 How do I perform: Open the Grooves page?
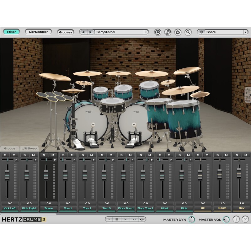[x=66, y=32]
